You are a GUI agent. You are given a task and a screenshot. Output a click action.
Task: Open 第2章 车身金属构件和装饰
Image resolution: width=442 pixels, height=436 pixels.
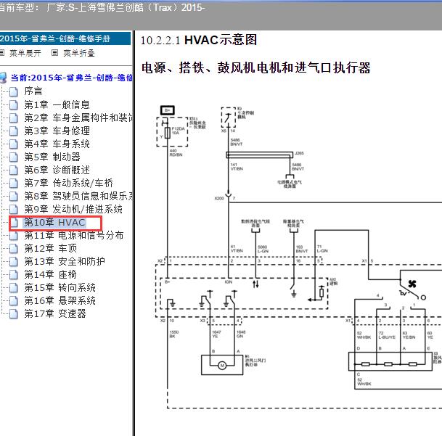78,118
